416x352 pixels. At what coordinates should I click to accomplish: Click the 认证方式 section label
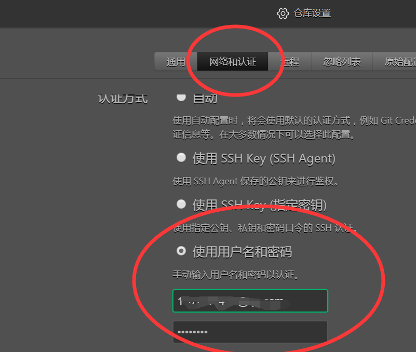(x=123, y=99)
